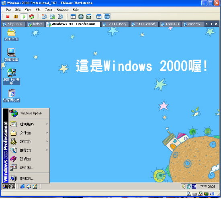The image size is (221, 199).
Task: Expand the Documents submenu arrow
Action: pyautogui.click(x=47, y=133)
